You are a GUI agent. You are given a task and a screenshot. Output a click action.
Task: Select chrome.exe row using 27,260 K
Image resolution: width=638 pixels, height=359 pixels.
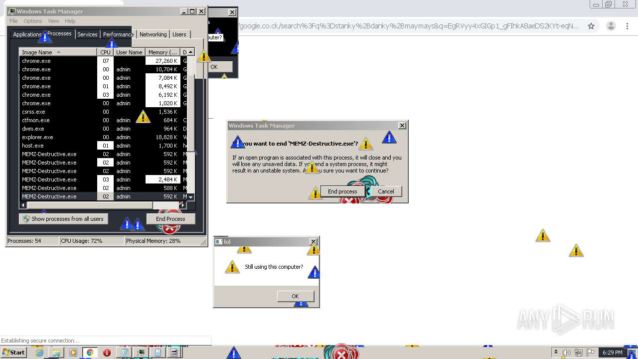pos(103,61)
